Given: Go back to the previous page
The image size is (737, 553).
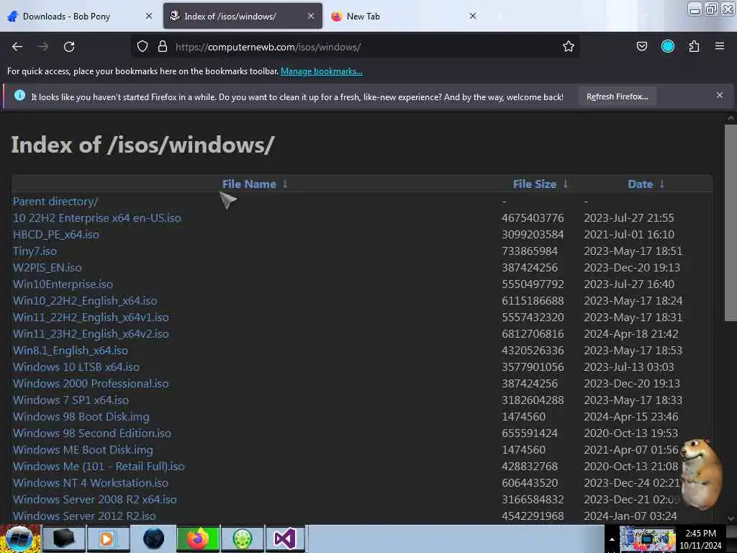Looking at the screenshot, I should [17, 47].
